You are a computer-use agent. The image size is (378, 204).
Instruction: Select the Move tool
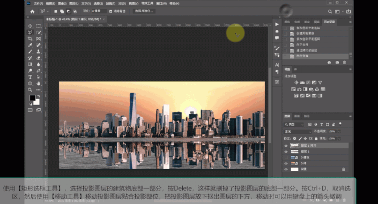[x=30, y=26]
